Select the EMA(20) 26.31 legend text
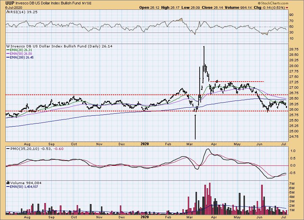 (21, 50)
